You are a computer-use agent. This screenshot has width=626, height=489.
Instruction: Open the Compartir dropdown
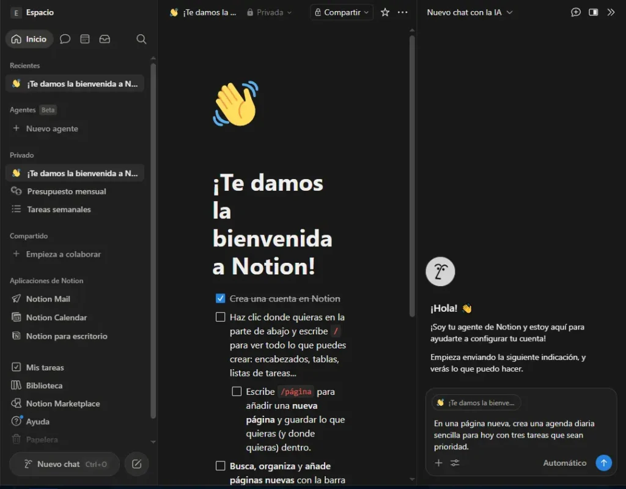tap(341, 12)
